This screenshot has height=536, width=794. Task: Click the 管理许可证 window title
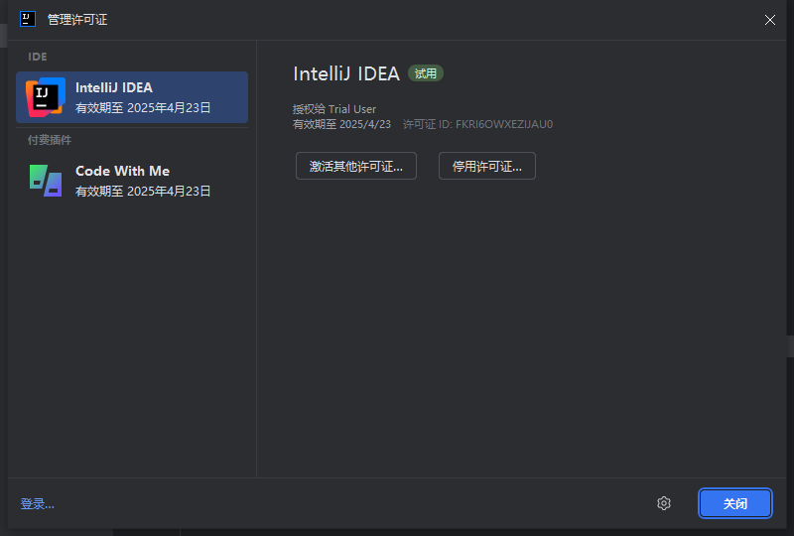[x=77, y=20]
